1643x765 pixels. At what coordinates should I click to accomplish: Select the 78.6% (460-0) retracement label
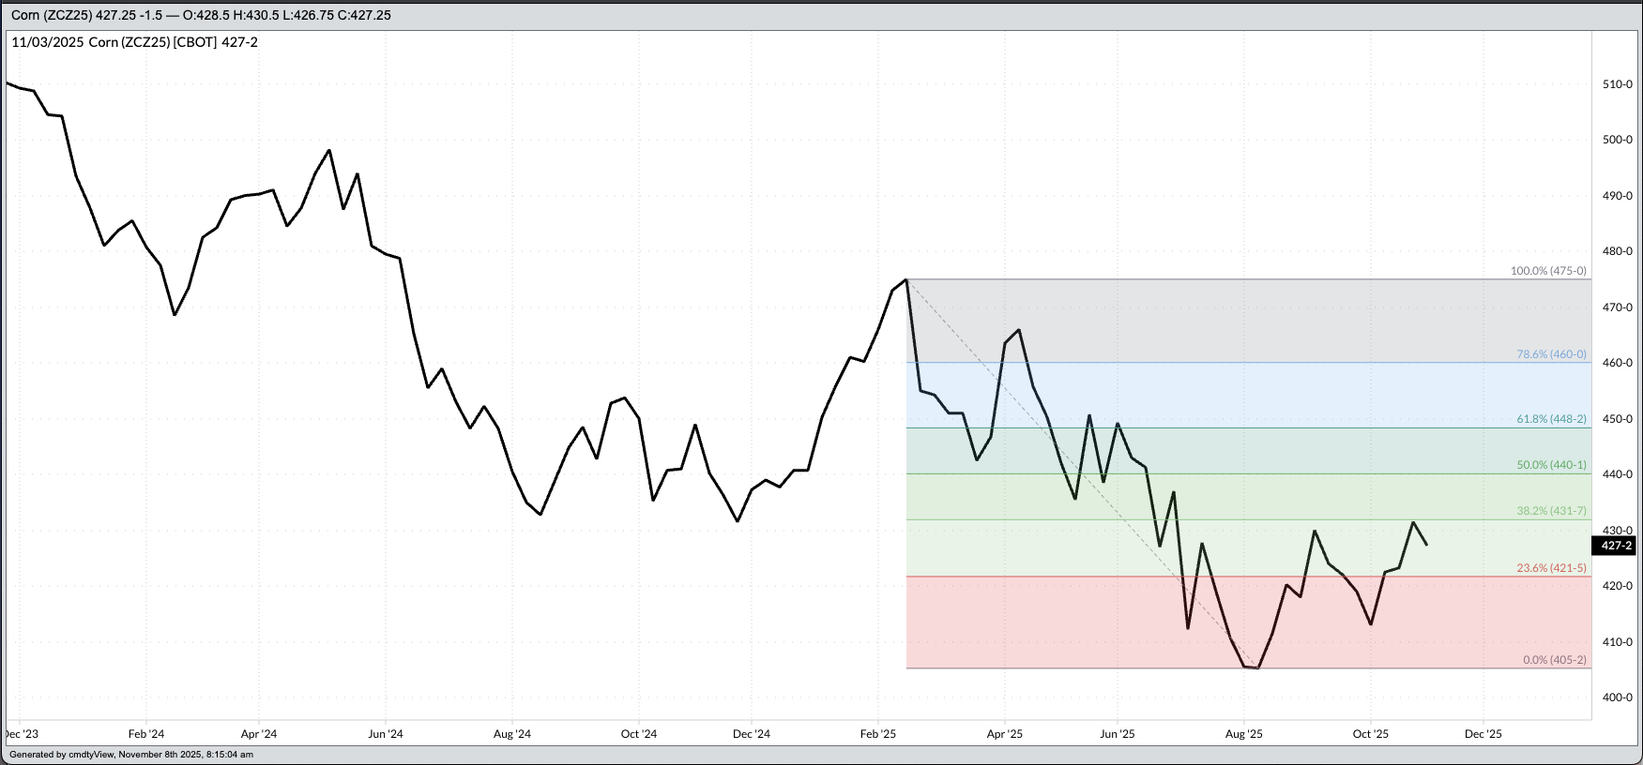pyautogui.click(x=1551, y=354)
